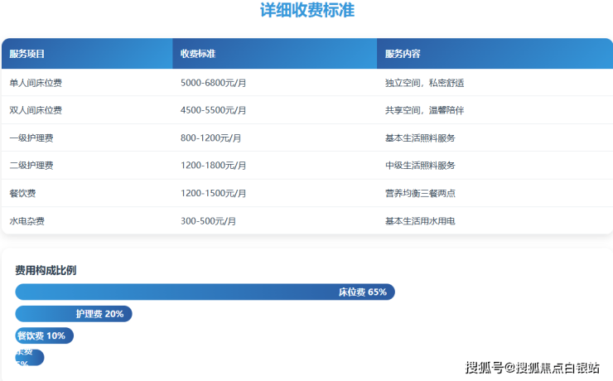
Task: Click the 单人间床位费 row label
Action: point(36,83)
